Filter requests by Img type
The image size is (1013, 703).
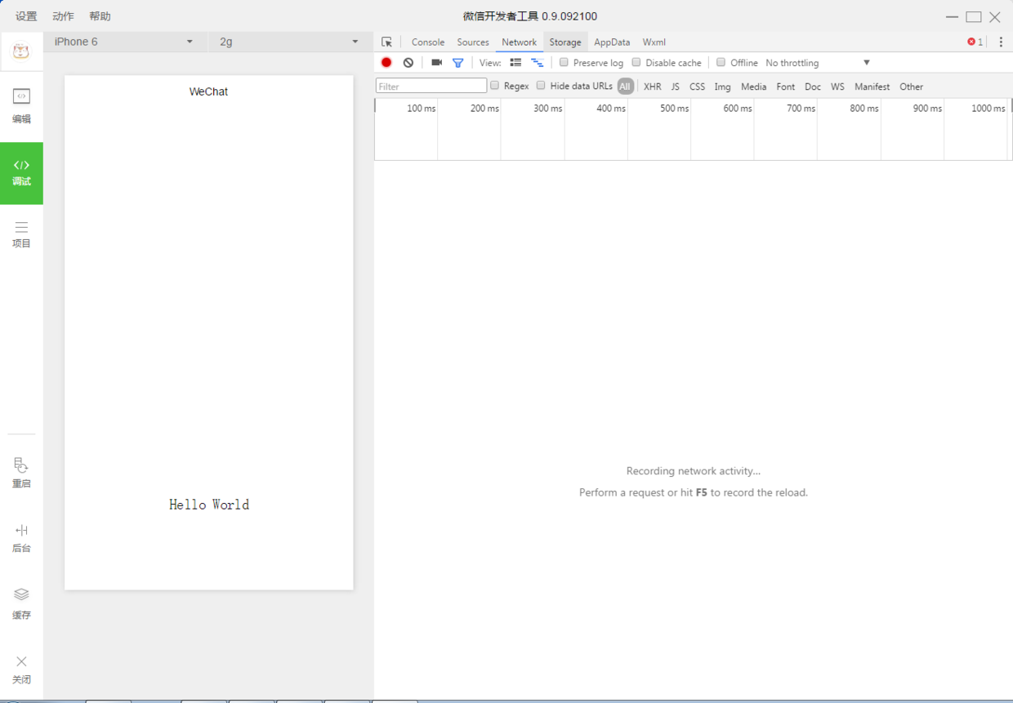click(x=723, y=87)
